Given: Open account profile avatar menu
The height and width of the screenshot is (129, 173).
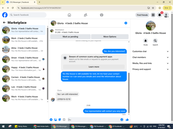Looking at the screenshot, I should (x=166, y=15).
